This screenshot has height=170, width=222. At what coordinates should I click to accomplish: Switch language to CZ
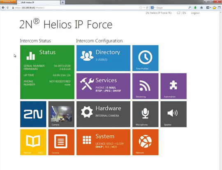(178, 13)
